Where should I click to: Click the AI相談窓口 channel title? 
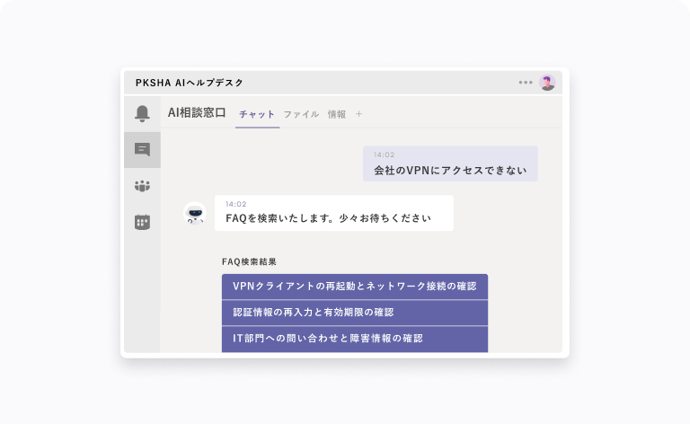click(x=197, y=112)
